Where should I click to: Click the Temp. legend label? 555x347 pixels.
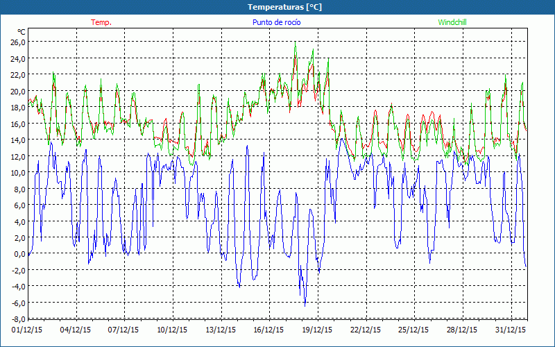(101, 22)
